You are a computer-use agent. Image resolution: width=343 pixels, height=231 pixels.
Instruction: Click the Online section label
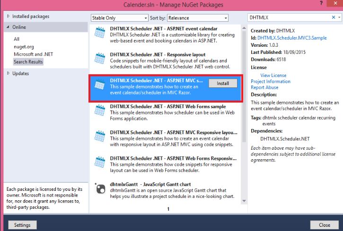[19, 27]
